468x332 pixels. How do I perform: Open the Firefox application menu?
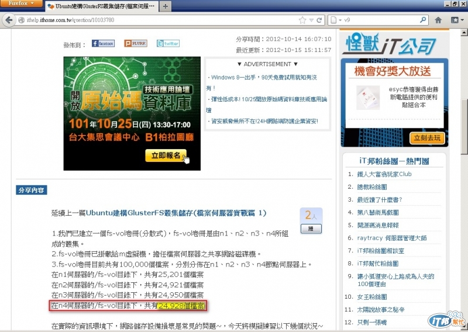21,4
